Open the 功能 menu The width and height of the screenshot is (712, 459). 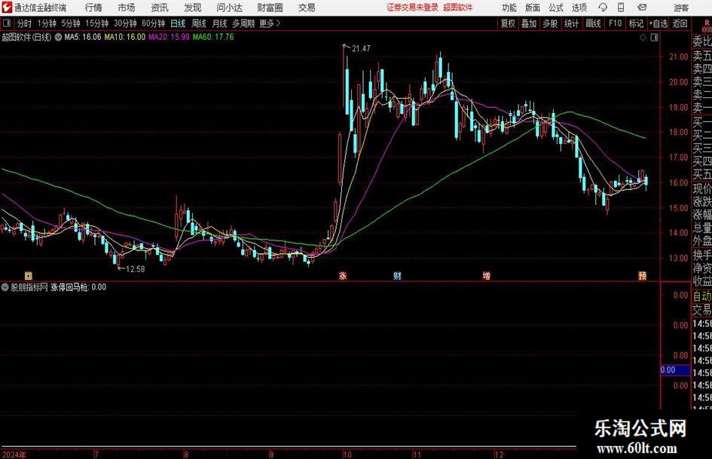point(509,8)
